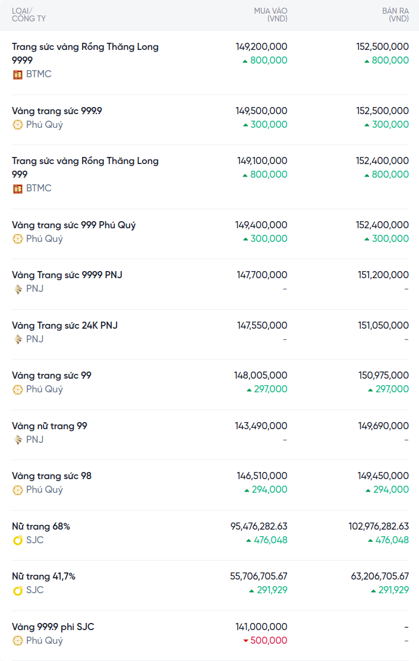The height and width of the screenshot is (661, 419).
Task: Click PNJ logo under Vàng Trang sức 9999 PNJ
Action: 18,289
